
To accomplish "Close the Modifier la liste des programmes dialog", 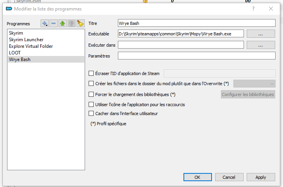I will point(271,9).
